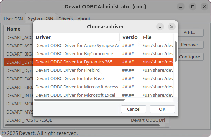This screenshot has width=211, height=137.
Task: Select the DEVART_EXC entry in DSN list
Action: click(18, 79)
